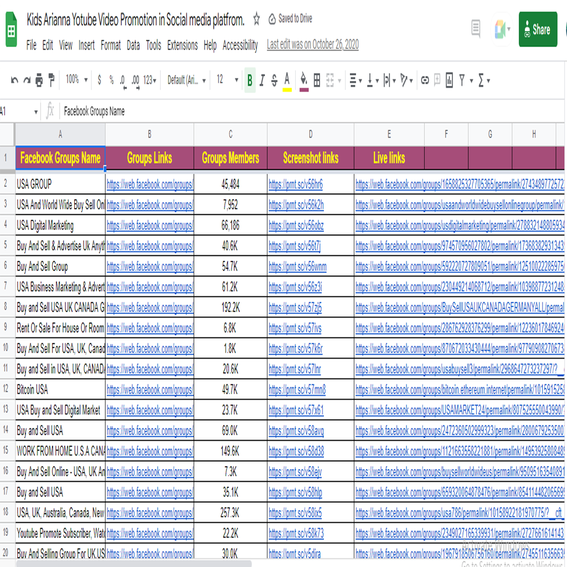Open the number format 123 dropdown
This screenshot has height=567, width=567.
(150, 80)
